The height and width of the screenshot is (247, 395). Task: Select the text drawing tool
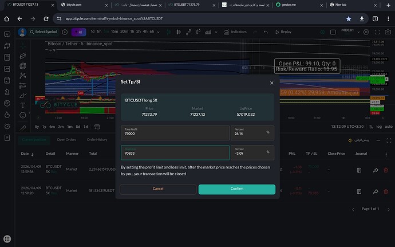[23, 105]
